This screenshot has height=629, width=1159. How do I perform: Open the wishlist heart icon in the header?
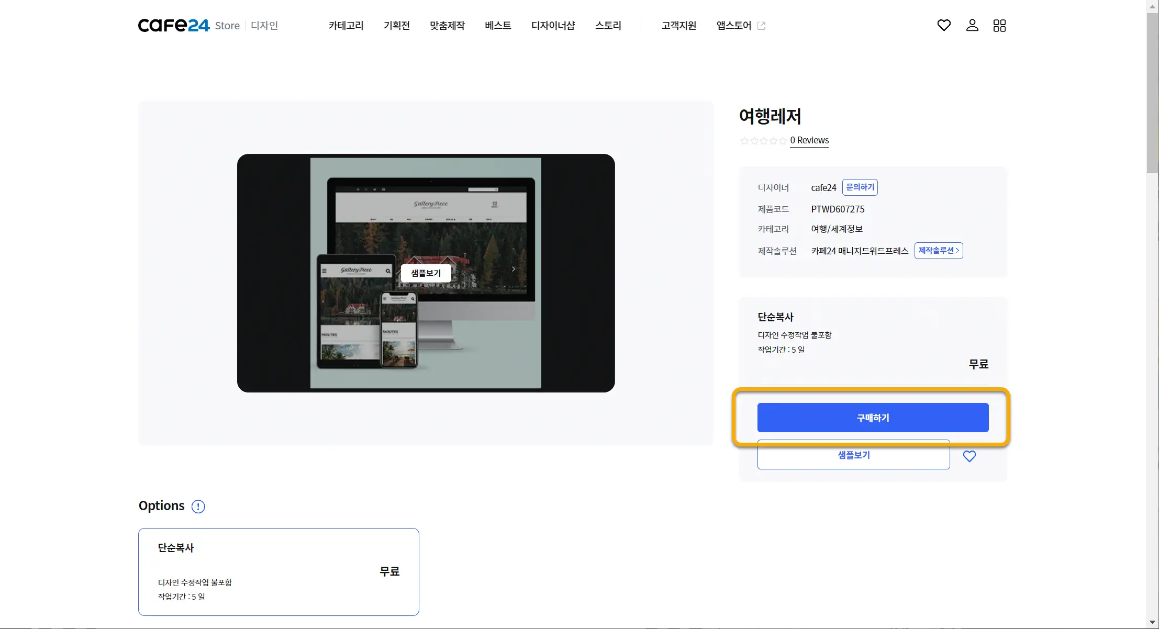point(943,25)
